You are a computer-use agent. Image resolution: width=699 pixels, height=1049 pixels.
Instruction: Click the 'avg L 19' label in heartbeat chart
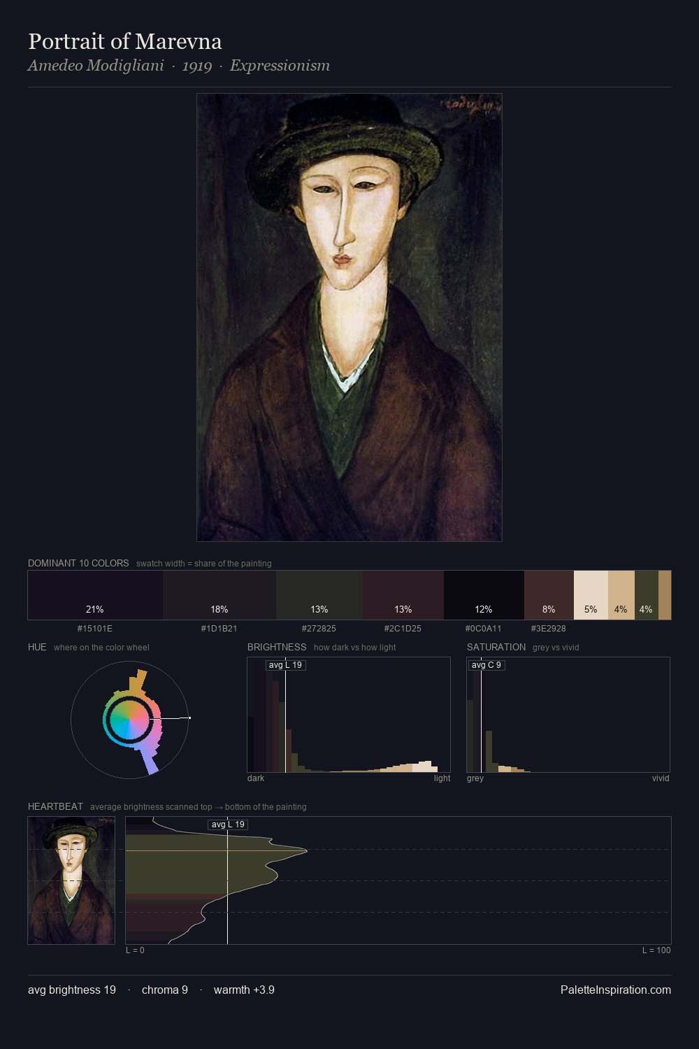click(229, 825)
